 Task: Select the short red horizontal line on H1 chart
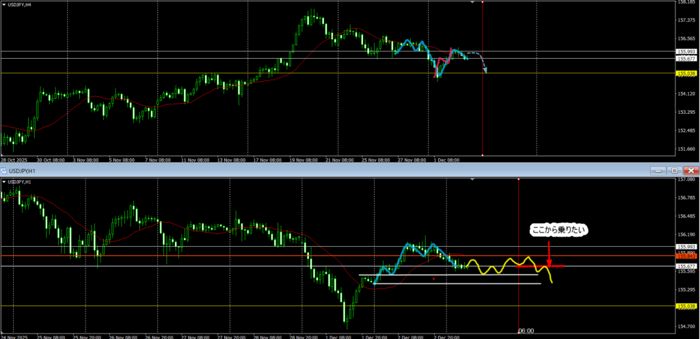pyautogui.click(x=554, y=266)
